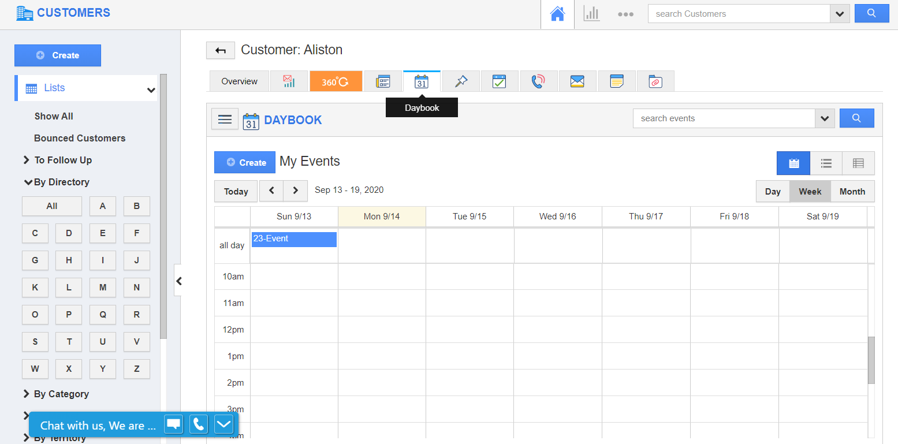The height and width of the screenshot is (444, 898).
Task: Open the reports bar chart icon
Action: pos(591,14)
